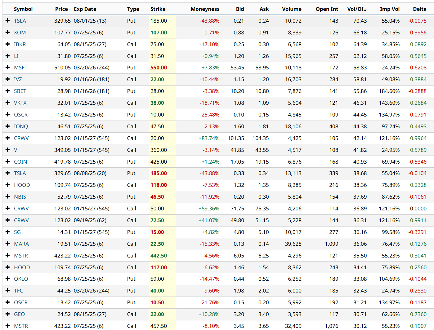Viewport: 434px width, 330px height.
Task: Open the IONQ symbol link
Action: click(21, 126)
